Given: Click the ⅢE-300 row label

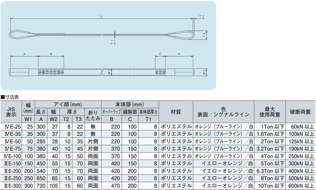Looking at the screenshot, I should pyautogui.click(x=11, y=185).
